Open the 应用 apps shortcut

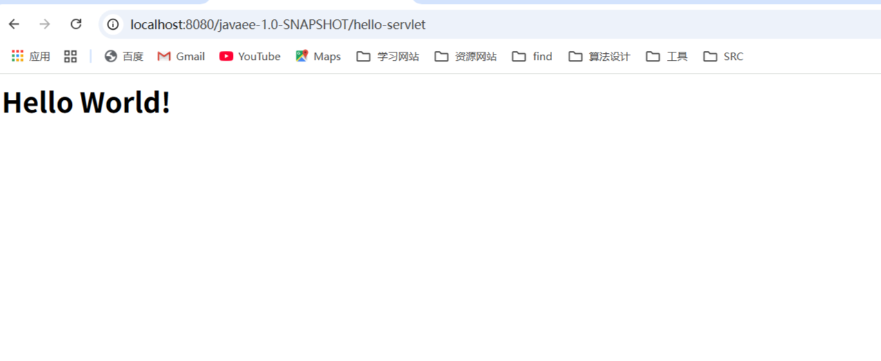(31, 57)
